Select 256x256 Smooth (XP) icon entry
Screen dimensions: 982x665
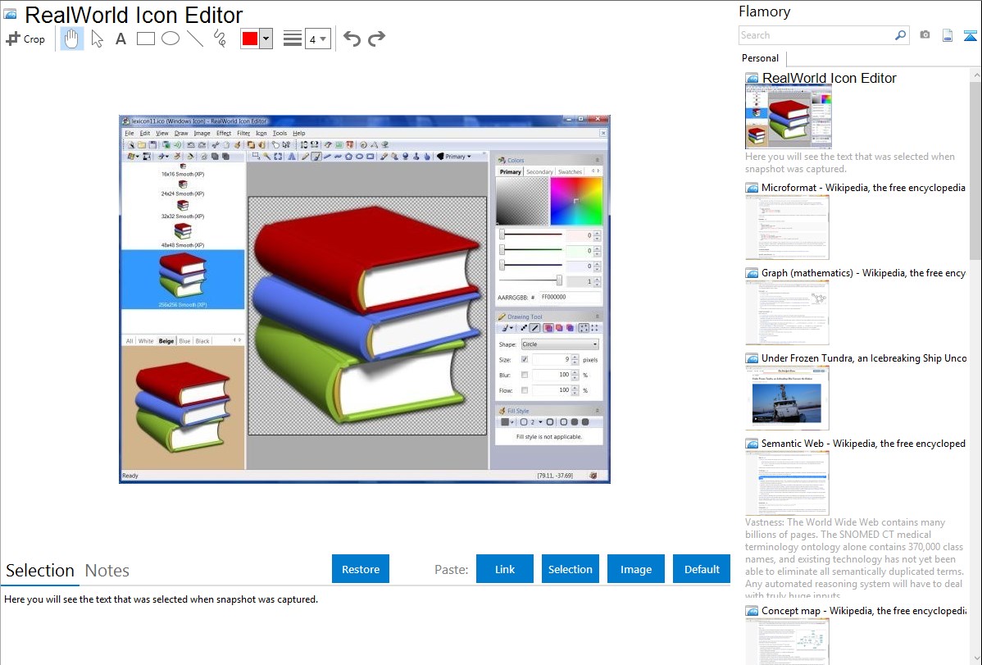[182, 280]
